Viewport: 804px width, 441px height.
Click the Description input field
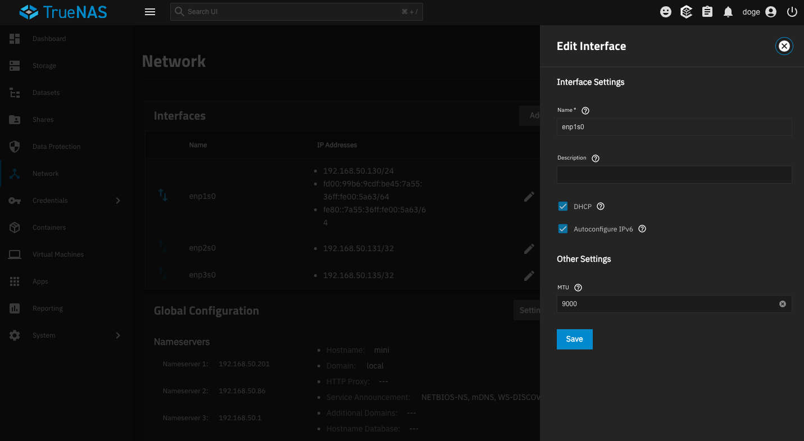coord(674,175)
